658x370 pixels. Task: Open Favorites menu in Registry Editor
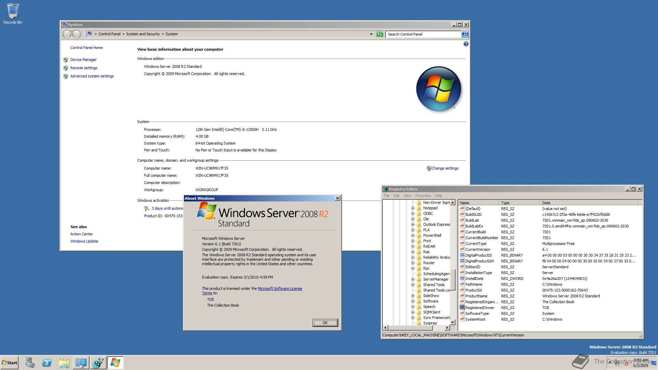click(423, 196)
